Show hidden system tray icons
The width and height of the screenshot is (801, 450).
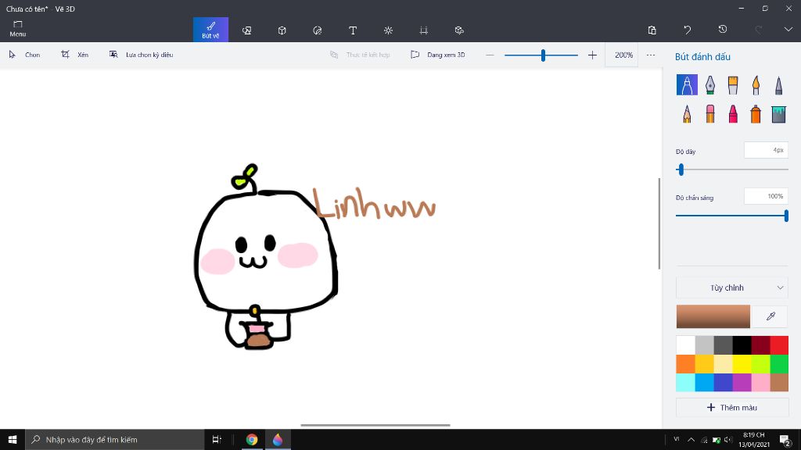691,439
